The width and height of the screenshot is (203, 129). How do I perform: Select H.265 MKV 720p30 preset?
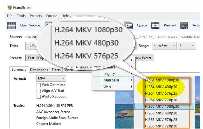pyautogui.click(x=164, y=126)
